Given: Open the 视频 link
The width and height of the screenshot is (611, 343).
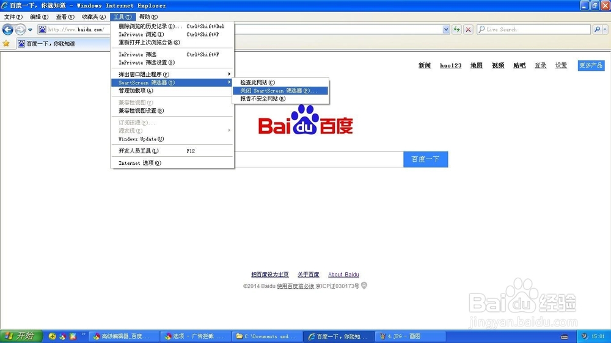Looking at the screenshot, I should [x=498, y=65].
